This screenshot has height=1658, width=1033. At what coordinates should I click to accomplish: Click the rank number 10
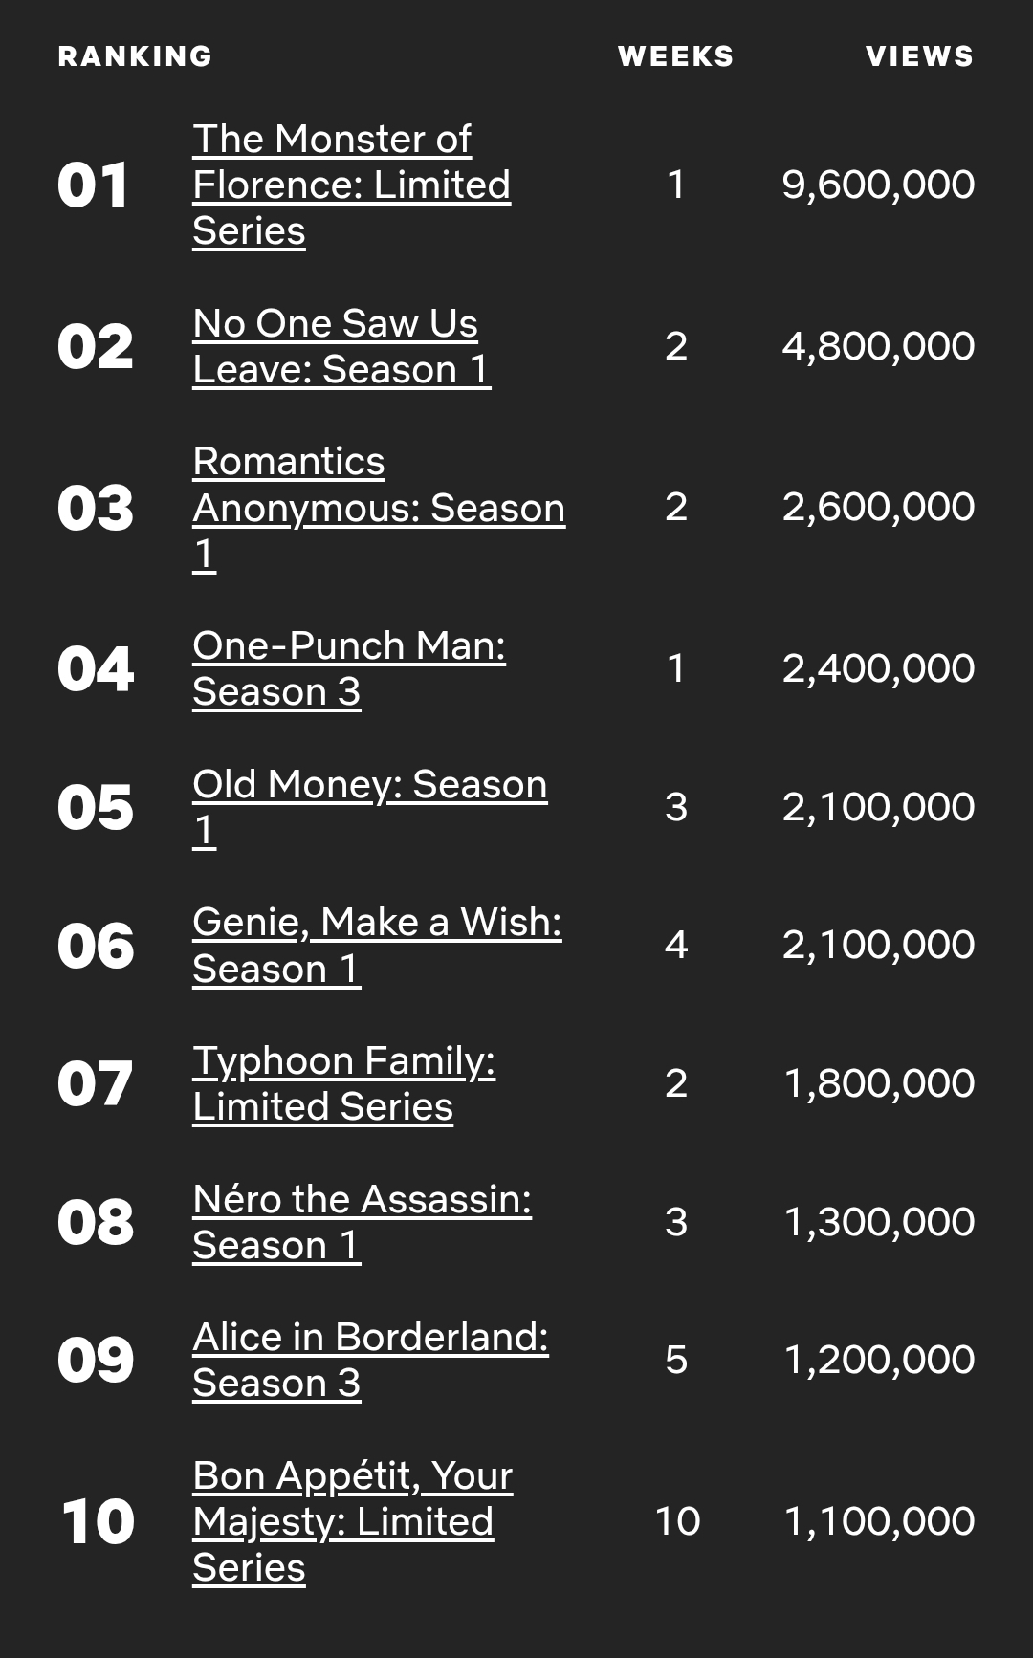tap(97, 1521)
